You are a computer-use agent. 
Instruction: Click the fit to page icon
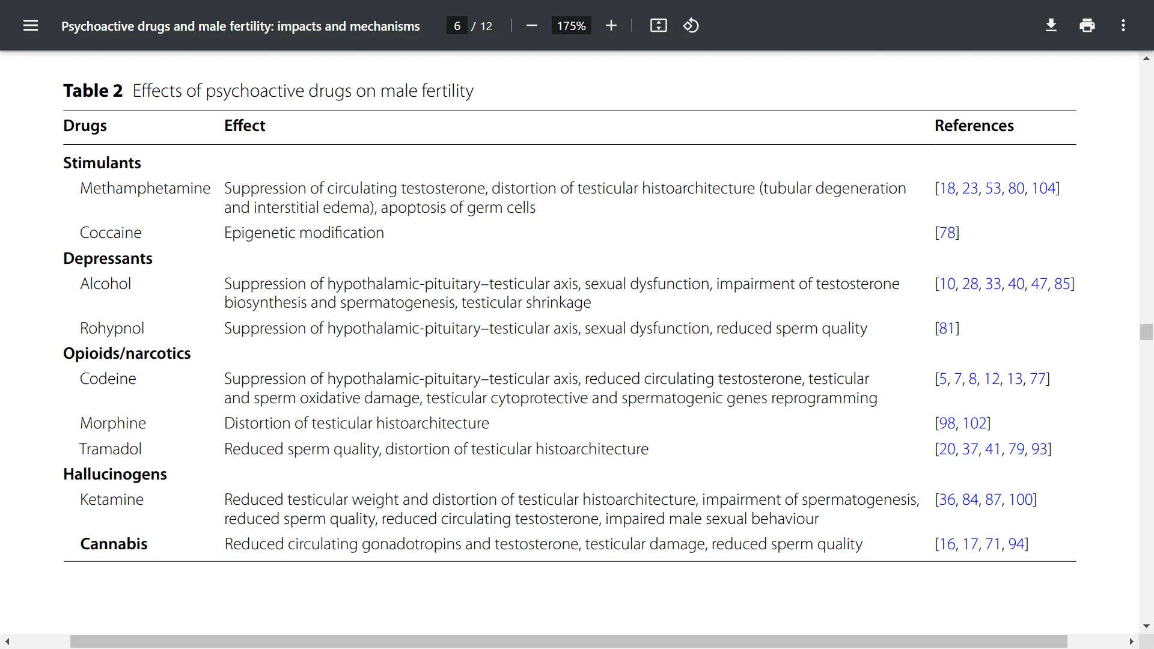click(659, 25)
